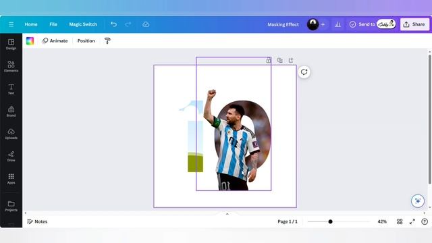432x243 pixels.
Task: Open the 42% zoom level dropdown
Action: (x=382, y=221)
